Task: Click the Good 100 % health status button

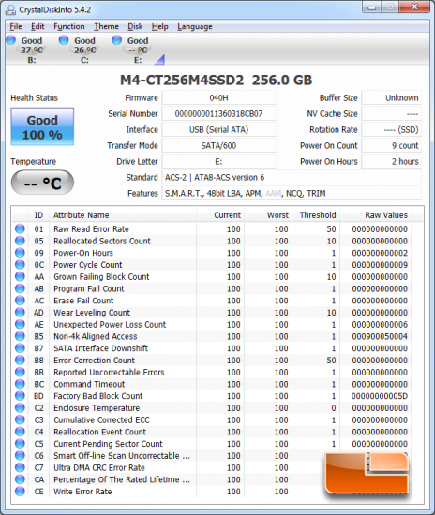Action: pos(42,126)
